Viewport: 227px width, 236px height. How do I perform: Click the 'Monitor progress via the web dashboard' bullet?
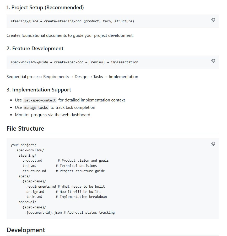click(x=52, y=115)
